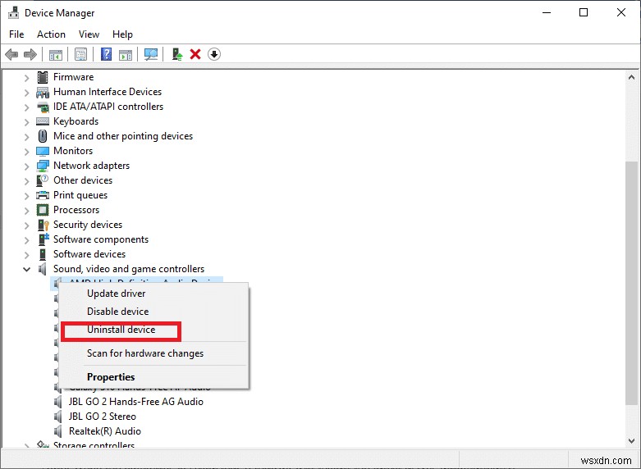Select Mice and other pointing devices label
This screenshot has width=641, height=469.
pyautogui.click(x=123, y=136)
